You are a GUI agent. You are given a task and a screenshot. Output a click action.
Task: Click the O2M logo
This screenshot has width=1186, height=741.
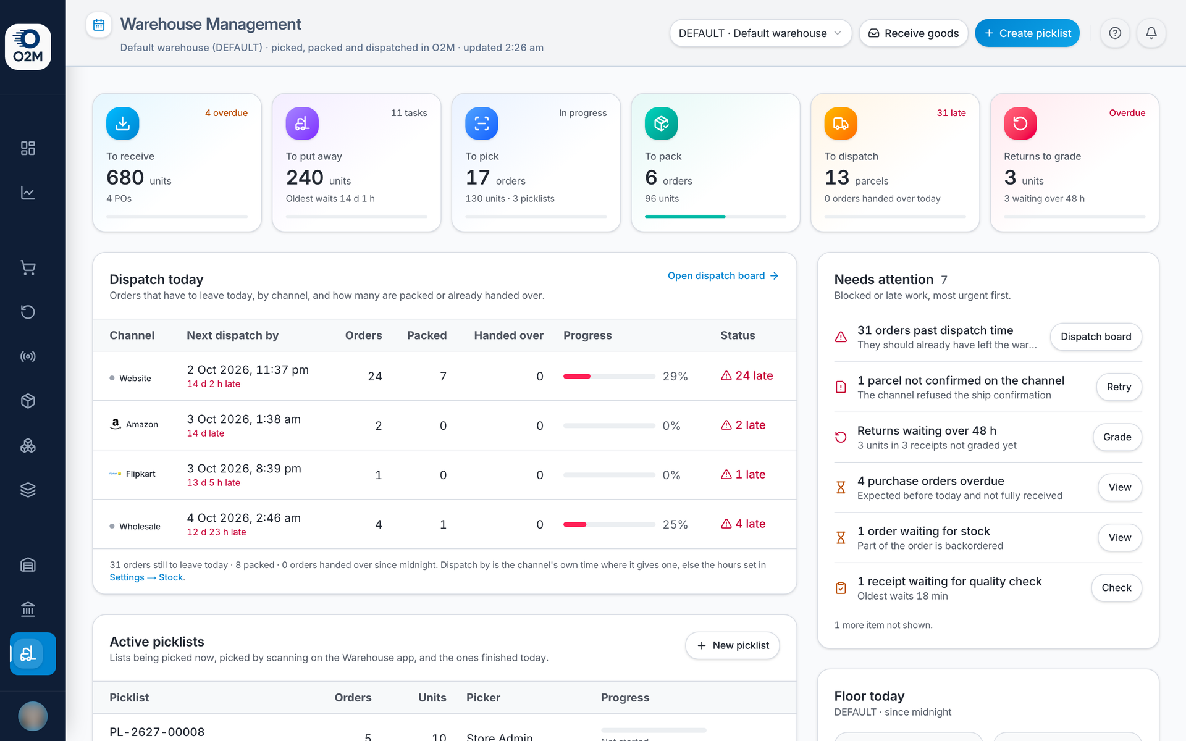pyautogui.click(x=28, y=47)
